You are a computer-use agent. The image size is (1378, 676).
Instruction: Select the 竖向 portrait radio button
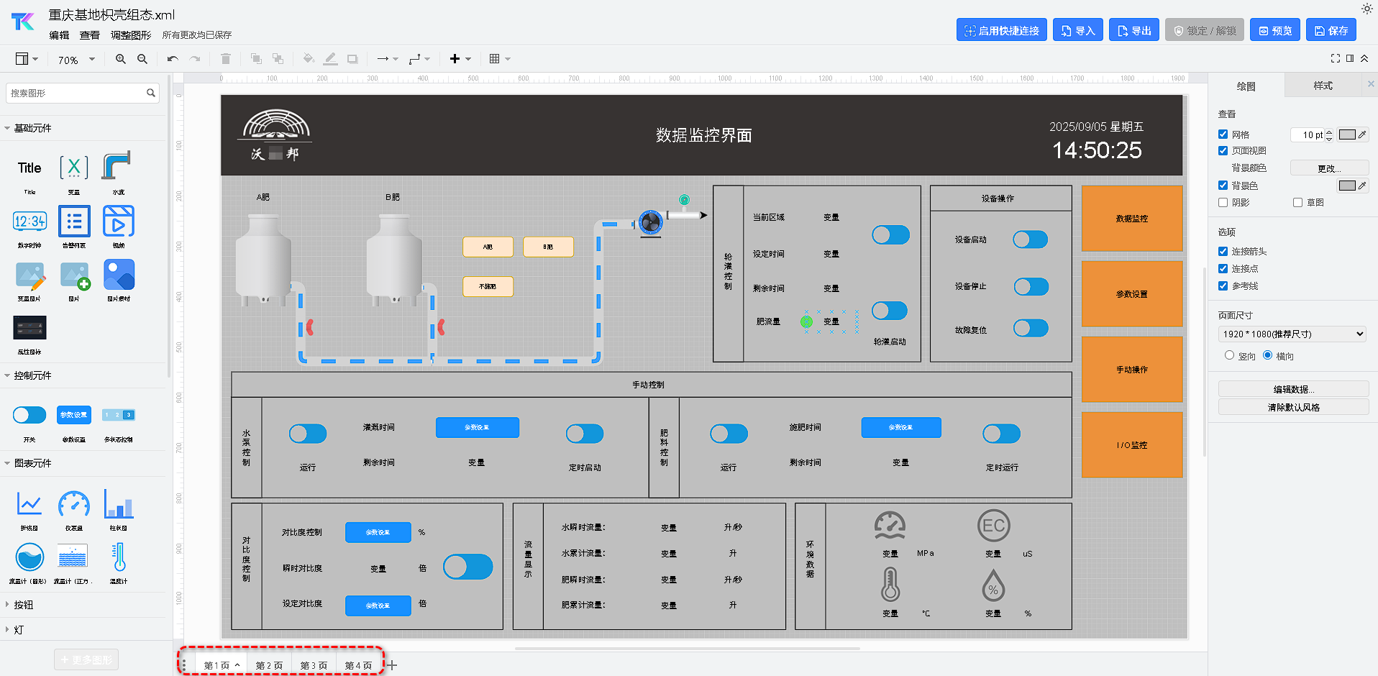[x=1229, y=355]
